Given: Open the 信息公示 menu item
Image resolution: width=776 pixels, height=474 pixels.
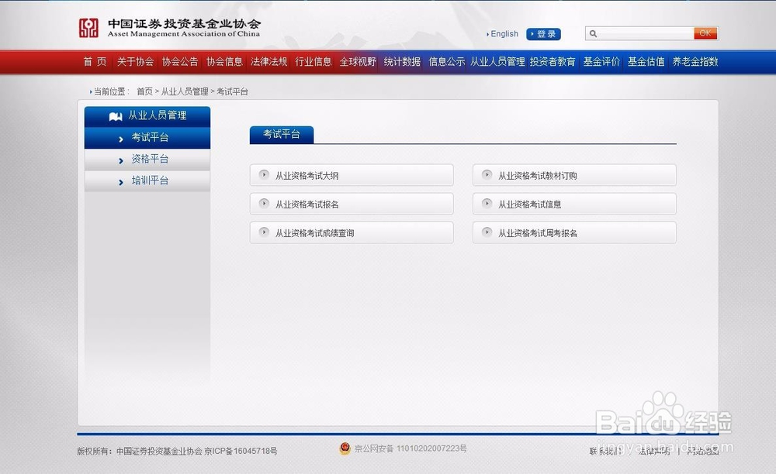Looking at the screenshot, I should point(446,61).
